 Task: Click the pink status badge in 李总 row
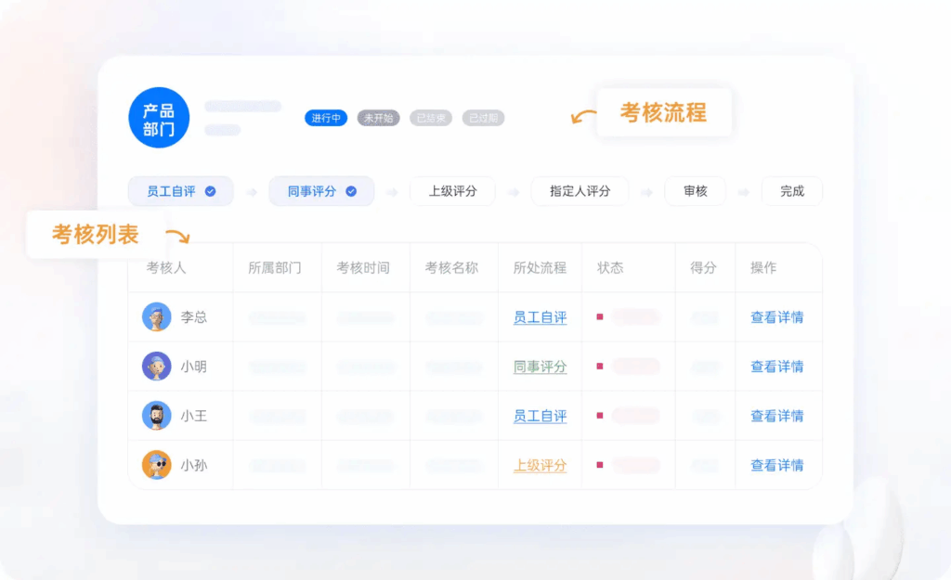tap(635, 317)
